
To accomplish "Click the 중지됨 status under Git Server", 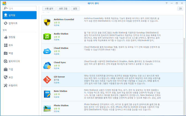I will click(56, 80).
